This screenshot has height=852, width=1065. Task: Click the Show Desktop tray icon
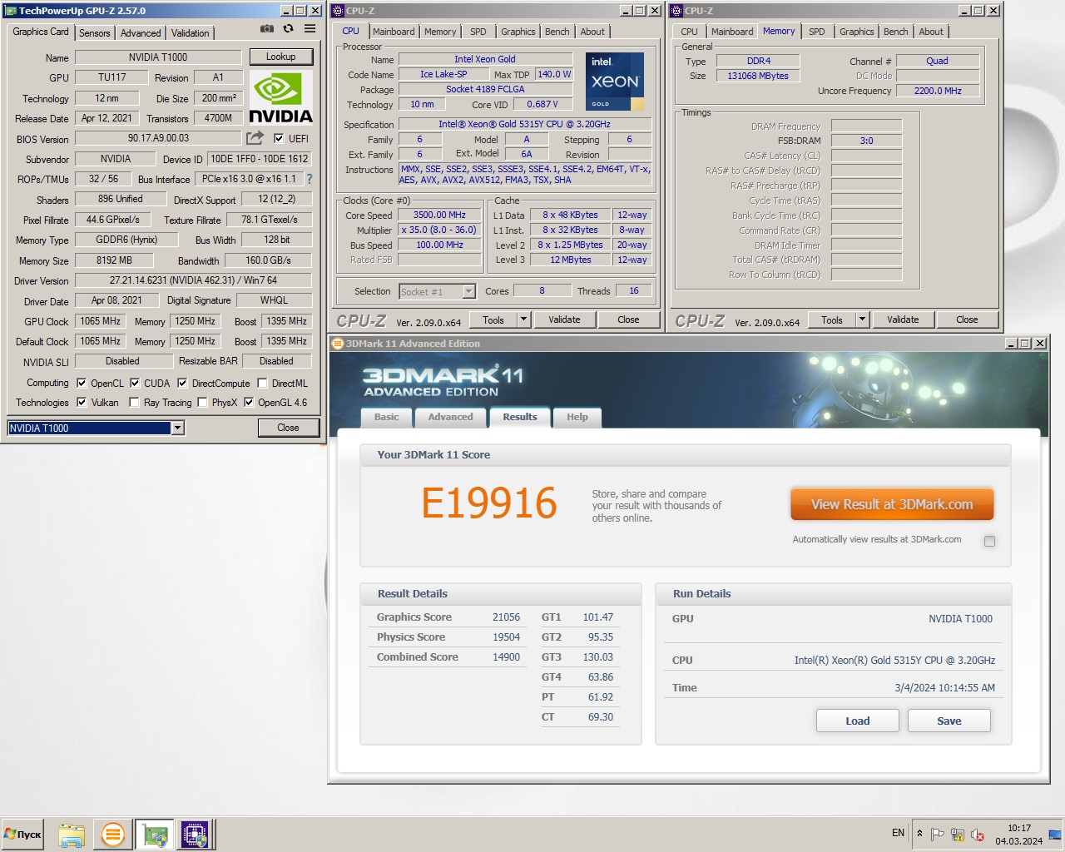[x=1056, y=835]
